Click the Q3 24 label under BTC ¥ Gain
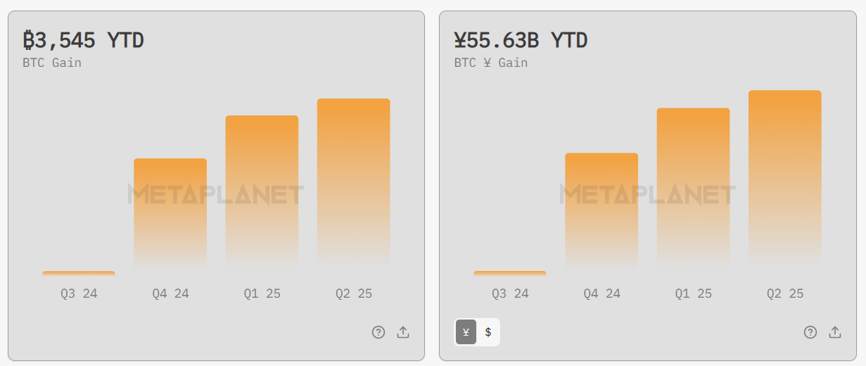Screen dimensions: 866x366 pos(510,294)
